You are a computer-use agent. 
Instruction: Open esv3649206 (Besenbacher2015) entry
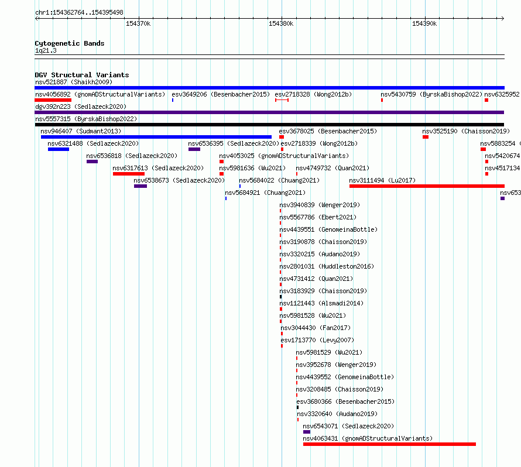click(x=221, y=94)
